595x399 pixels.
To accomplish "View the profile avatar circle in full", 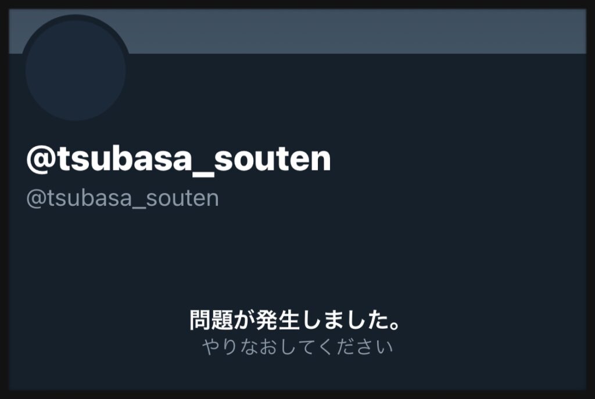I will click(x=76, y=70).
